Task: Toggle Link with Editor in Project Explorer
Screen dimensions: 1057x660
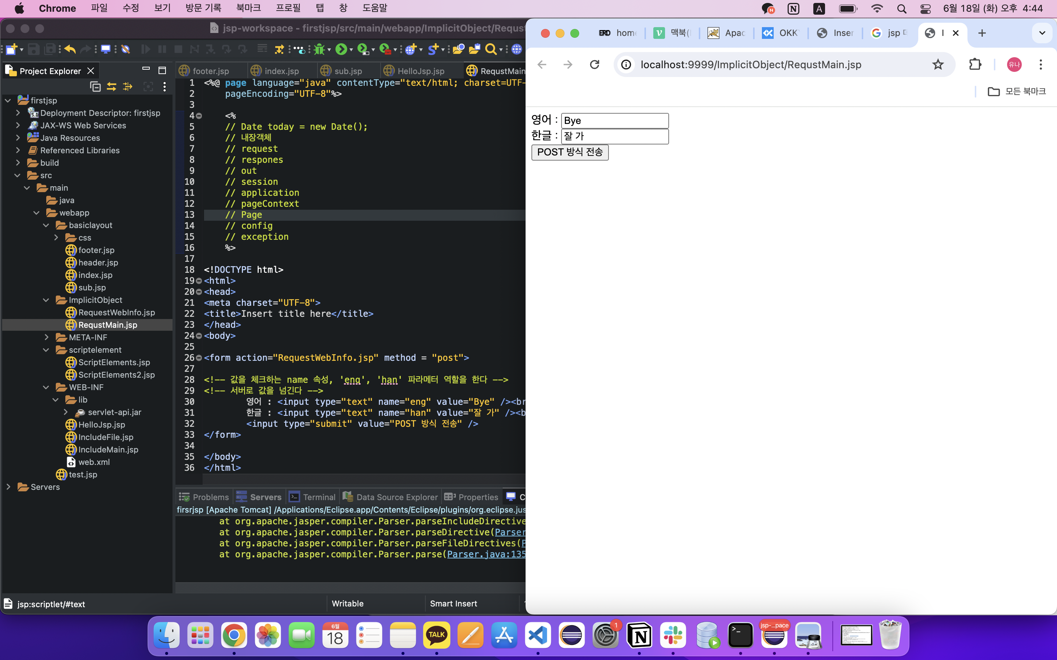Action: [111, 87]
